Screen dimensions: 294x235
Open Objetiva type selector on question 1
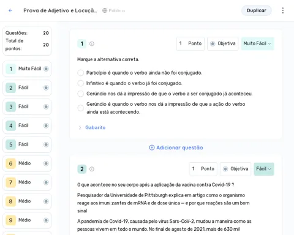pos(223,43)
